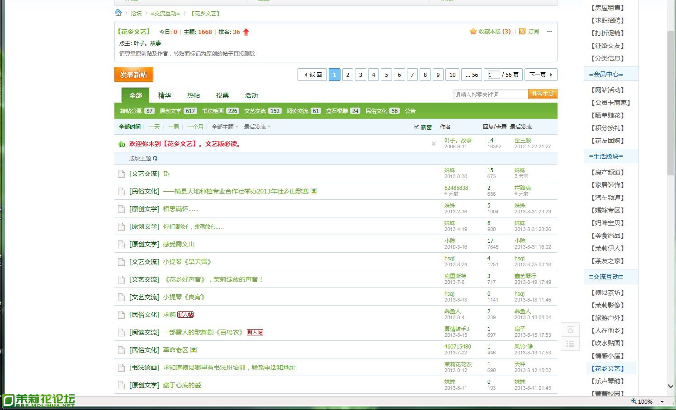This screenshot has height=410, width=676.
Task: Go to page 2 of the thread list
Action: point(348,75)
